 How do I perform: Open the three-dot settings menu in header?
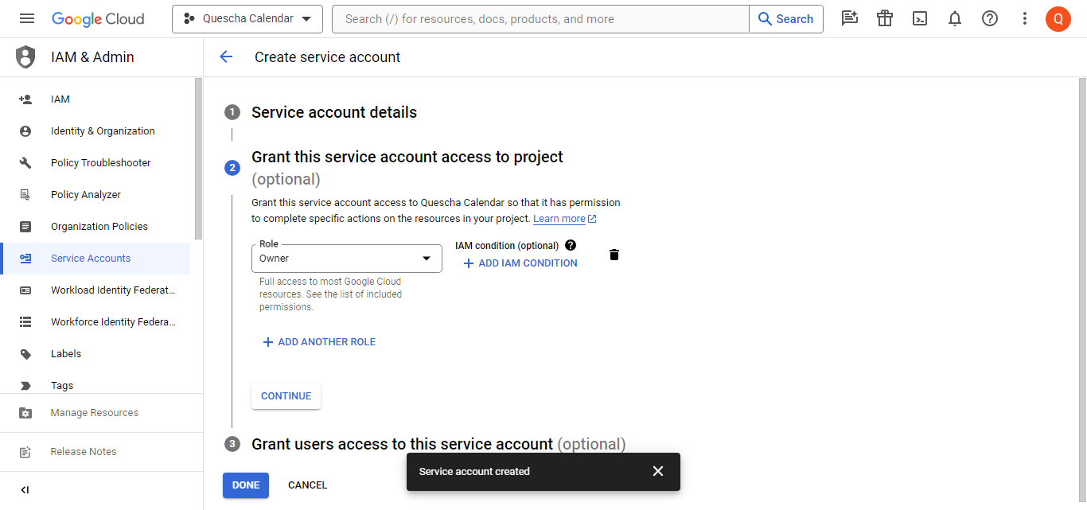tap(1025, 19)
